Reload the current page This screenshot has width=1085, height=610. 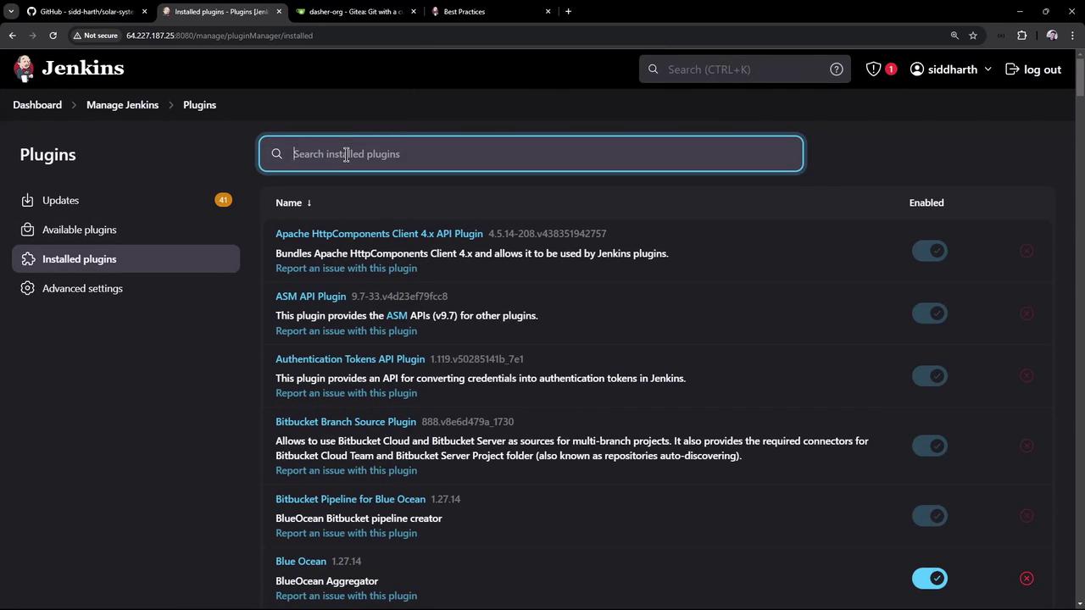coord(53,36)
